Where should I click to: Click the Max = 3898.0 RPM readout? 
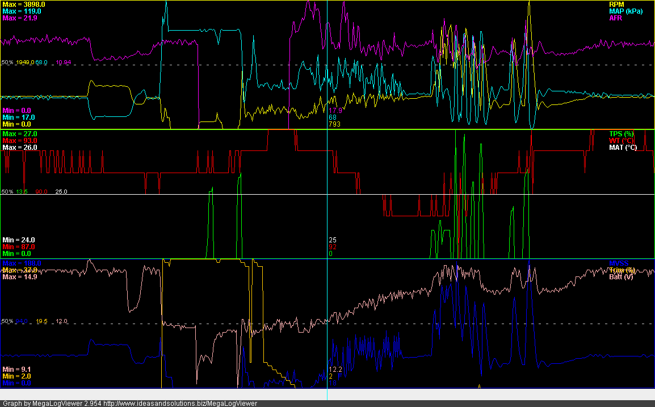tap(24, 4)
